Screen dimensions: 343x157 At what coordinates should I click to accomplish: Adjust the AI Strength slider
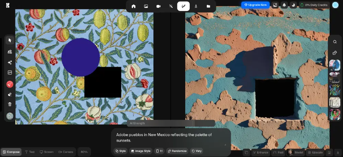(171, 123)
